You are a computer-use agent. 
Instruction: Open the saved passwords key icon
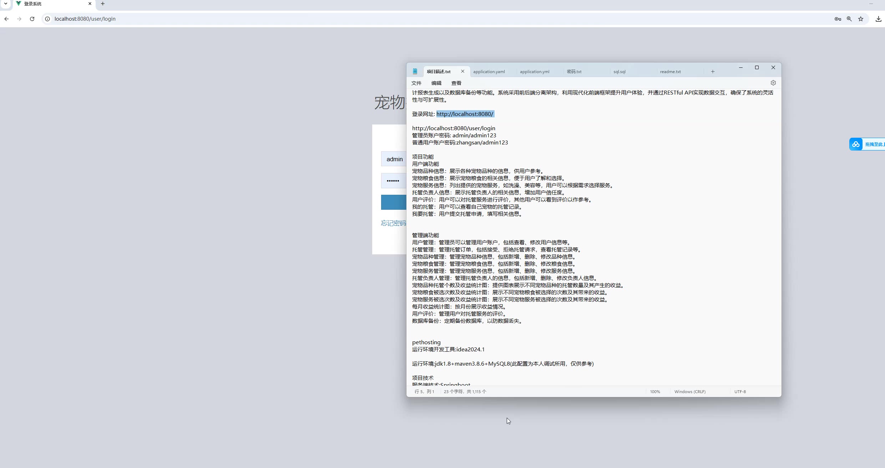pos(838,19)
